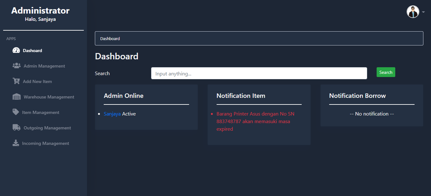Click the Dashboard breadcrumb text

[x=110, y=39]
